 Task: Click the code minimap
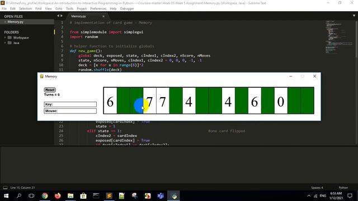tap(338, 37)
